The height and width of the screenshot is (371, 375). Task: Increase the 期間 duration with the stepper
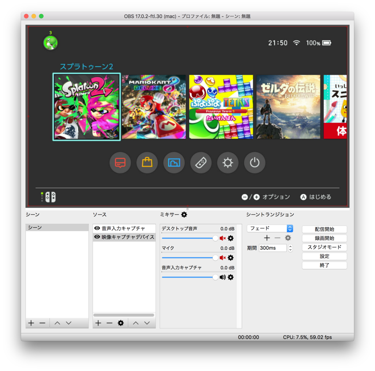pyautogui.click(x=290, y=246)
